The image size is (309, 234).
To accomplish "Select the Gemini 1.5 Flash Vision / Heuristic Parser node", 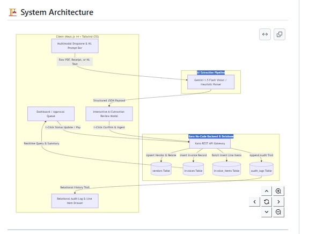I will tap(211, 82).
